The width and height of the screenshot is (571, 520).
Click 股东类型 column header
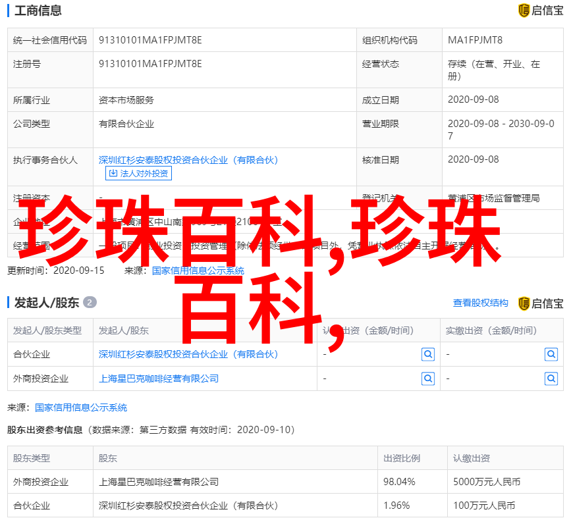pos(32,458)
